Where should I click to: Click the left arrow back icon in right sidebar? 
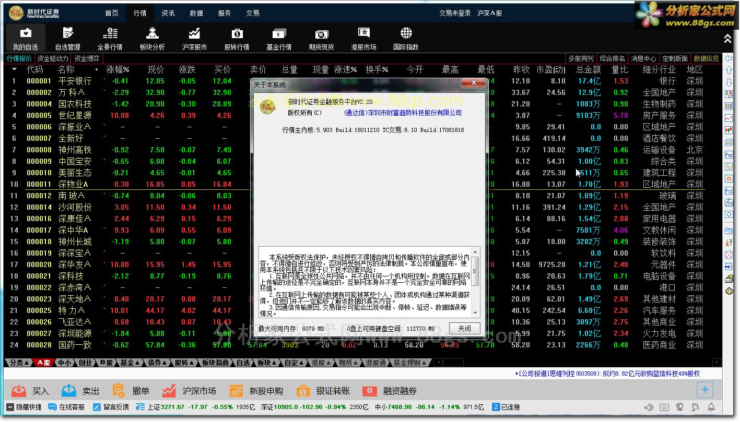click(x=729, y=59)
